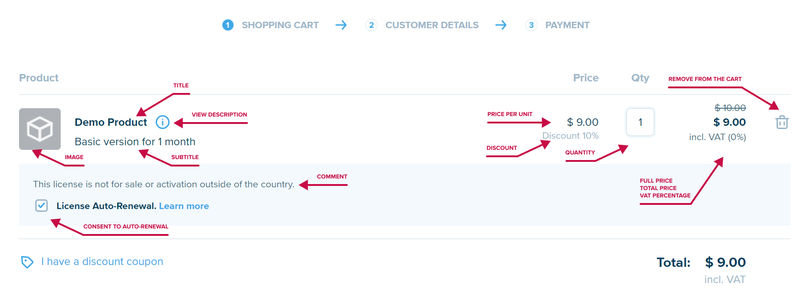The image size is (809, 302).
Task: Go to the Payment step
Action: [x=567, y=25]
